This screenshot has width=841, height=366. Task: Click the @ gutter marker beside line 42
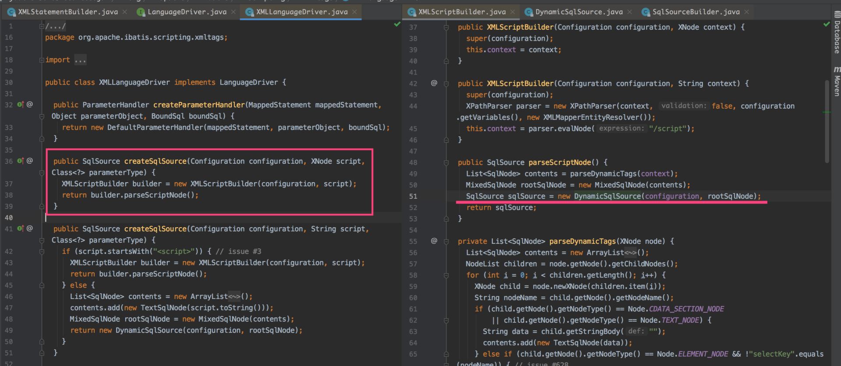(434, 83)
